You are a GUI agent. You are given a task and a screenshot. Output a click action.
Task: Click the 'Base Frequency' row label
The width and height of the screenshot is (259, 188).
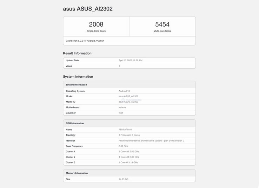74,146
